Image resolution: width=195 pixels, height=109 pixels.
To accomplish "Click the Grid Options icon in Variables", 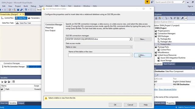I will (13, 82).
